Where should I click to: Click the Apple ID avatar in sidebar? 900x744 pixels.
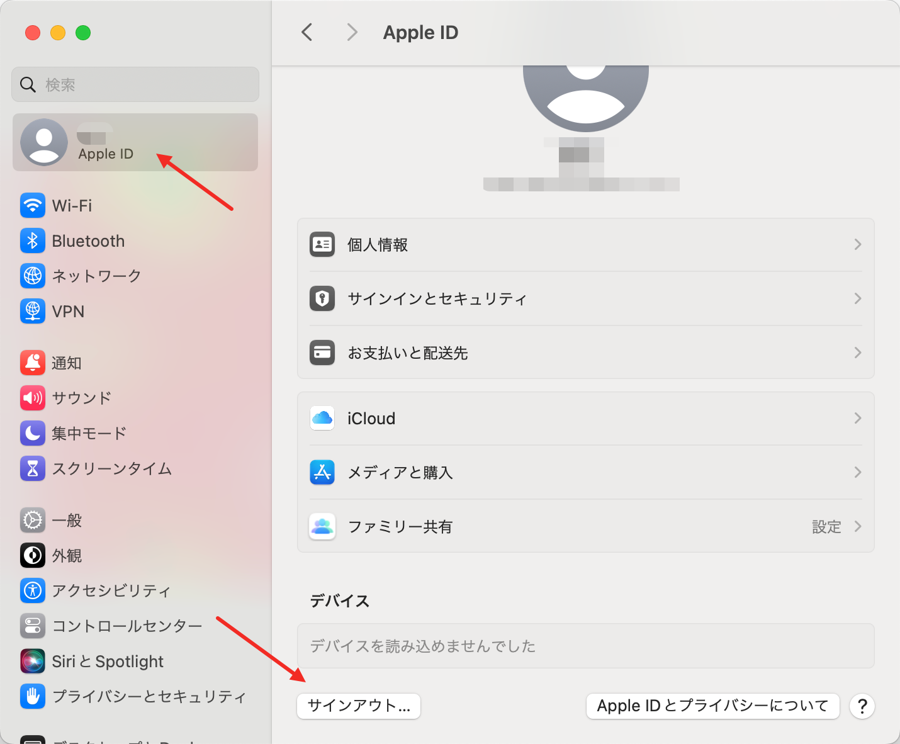(44, 142)
